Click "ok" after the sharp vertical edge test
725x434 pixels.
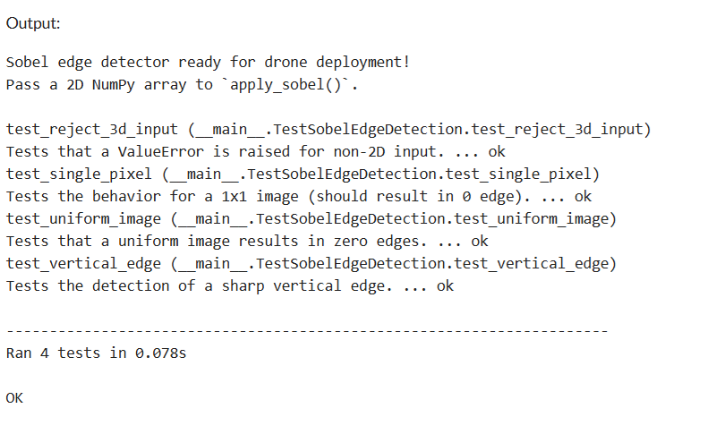coord(445,286)
